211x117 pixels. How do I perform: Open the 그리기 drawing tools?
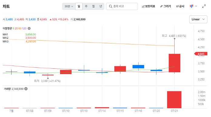pyautogui.click(x=166, y=6)
